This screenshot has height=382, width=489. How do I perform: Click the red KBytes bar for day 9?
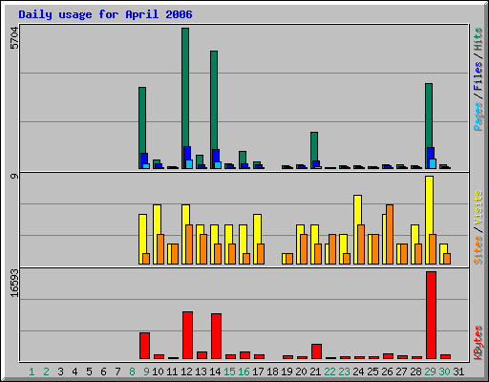tap(144, 346)
